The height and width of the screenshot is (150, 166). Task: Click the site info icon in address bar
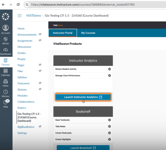pos(27,5)
